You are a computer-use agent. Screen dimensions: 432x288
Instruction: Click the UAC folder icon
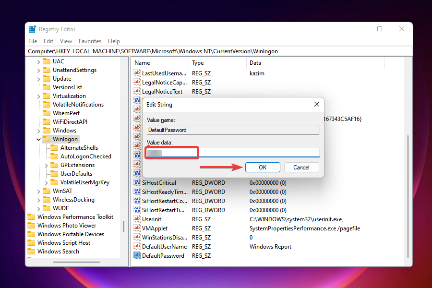[x=47, y=61]
